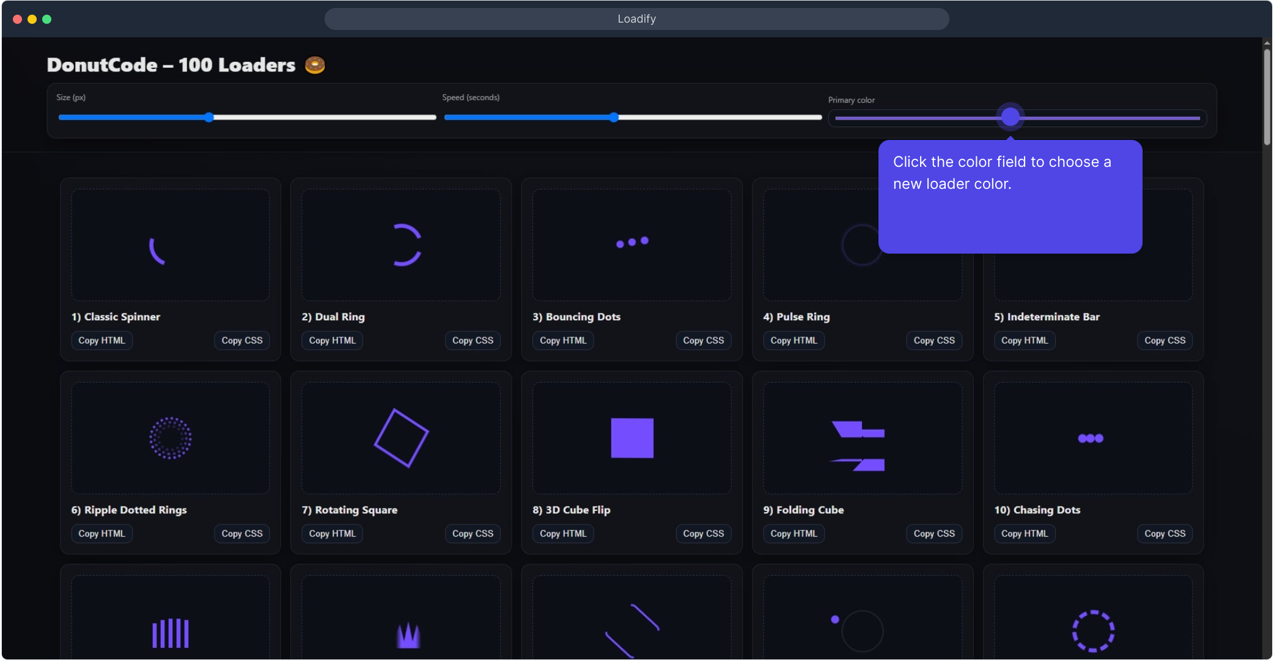Click the 3D Cube Flip square
Viewport: 1274px width, 660px height.
pyautogui.click(x=632, y=438)
